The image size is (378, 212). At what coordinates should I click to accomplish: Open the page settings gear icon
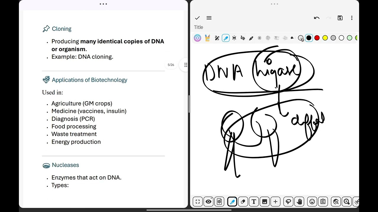pos(219,202)
